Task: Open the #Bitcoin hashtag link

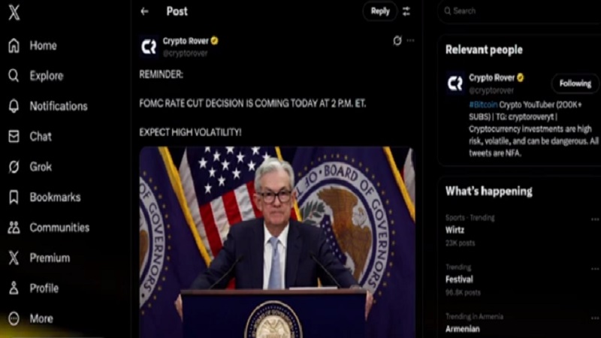Action: [x=483, y=104]
